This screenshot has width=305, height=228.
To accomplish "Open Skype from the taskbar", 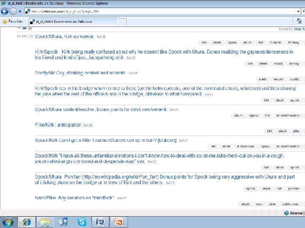I will point(82,222).
